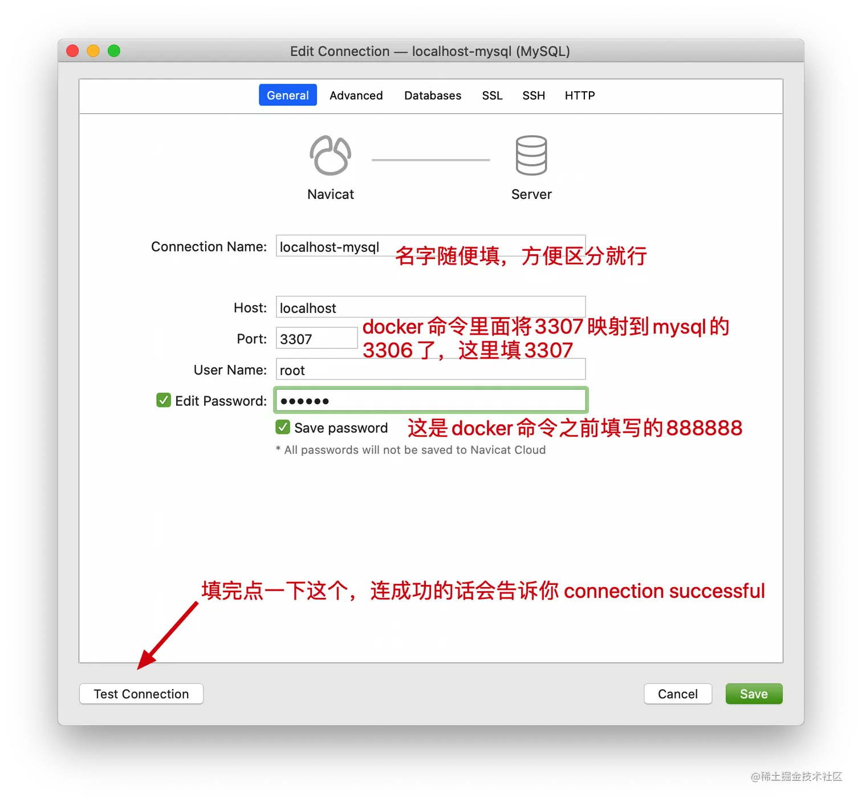The image size is (862, 802).
Task: Click the Server label under the icon
Action: tap(531, 194)
